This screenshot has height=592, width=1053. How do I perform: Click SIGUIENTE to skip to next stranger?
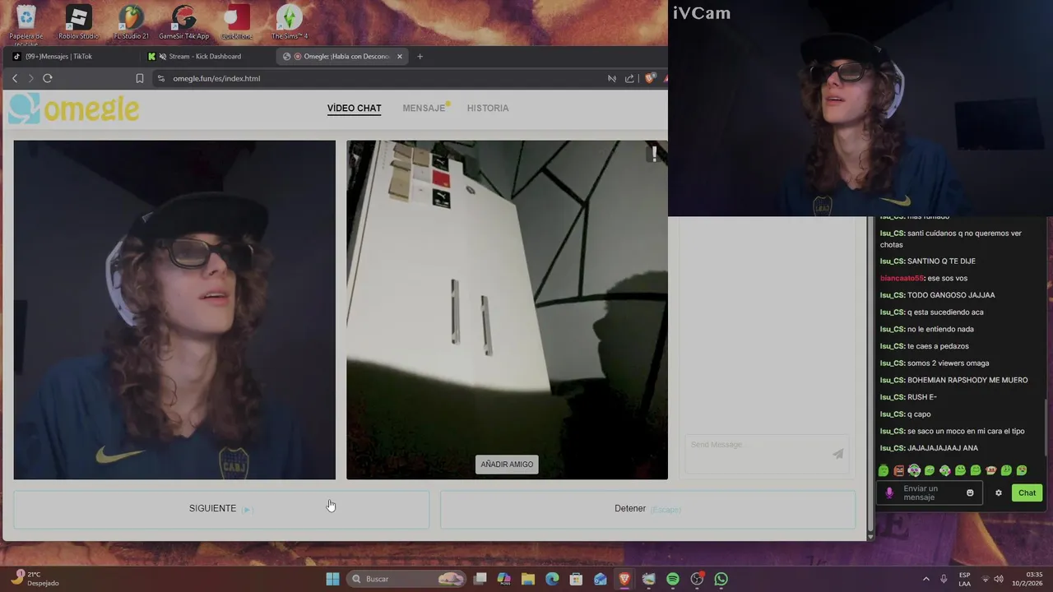[x=220, y=509]
